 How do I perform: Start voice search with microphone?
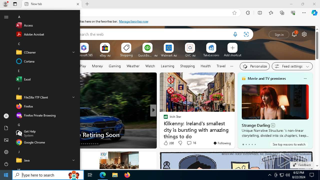click(x=235, y=34)
